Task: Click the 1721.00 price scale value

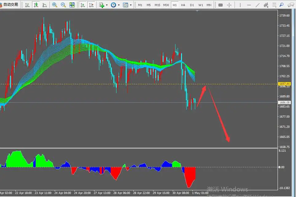Action: tap(284, 46)
